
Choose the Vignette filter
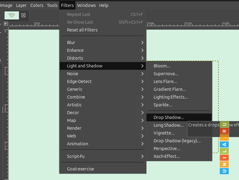click(164, 133)
